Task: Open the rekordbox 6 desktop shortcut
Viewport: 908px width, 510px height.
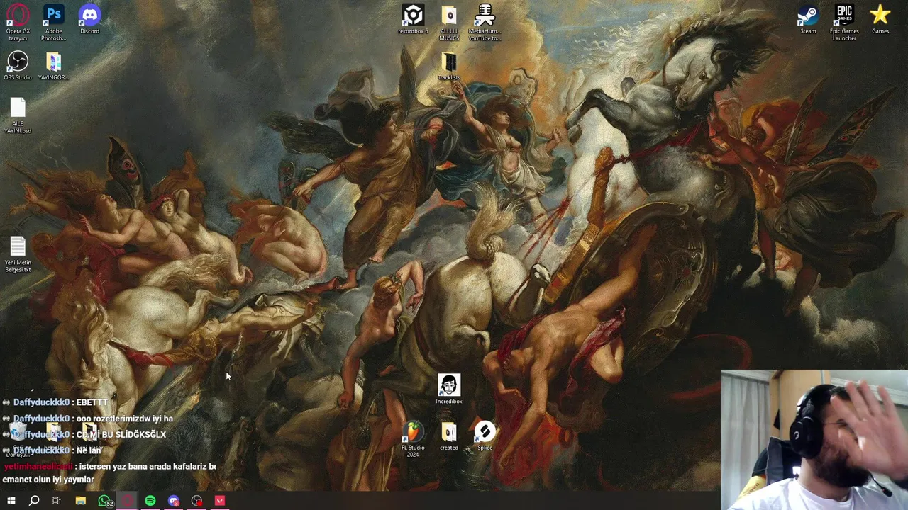Action: click(413, 19)
